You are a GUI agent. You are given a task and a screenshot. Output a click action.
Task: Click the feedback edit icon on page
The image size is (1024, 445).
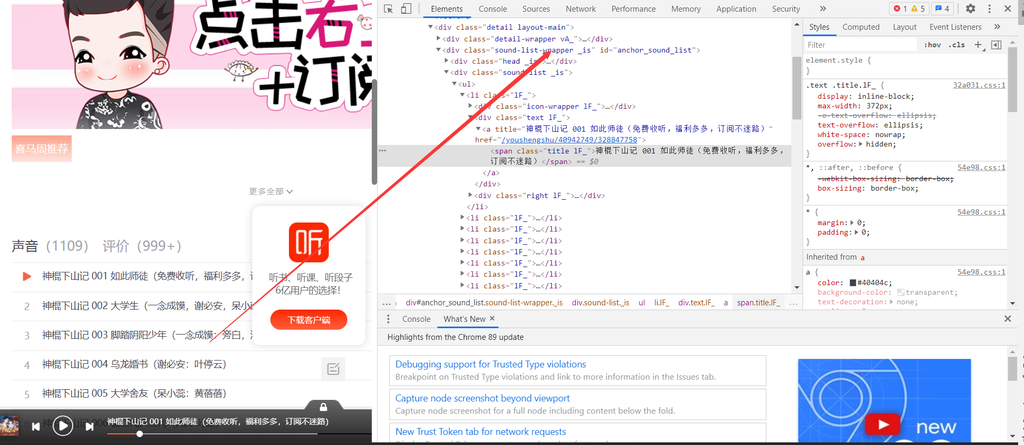pos(333,369)
